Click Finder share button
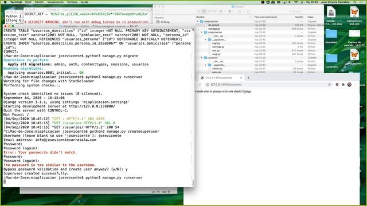Viewport: 367px width, 206px height. (x=240, y=11)
